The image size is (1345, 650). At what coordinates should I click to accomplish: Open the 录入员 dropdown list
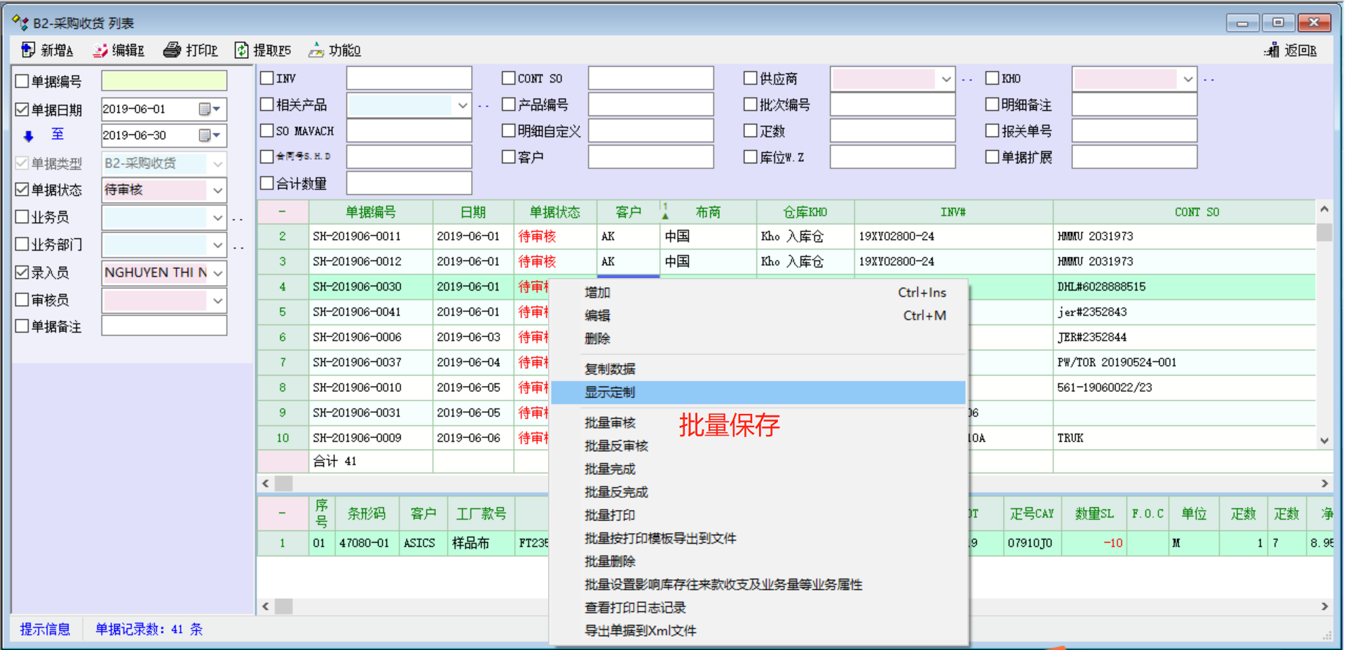pos(217,272)
